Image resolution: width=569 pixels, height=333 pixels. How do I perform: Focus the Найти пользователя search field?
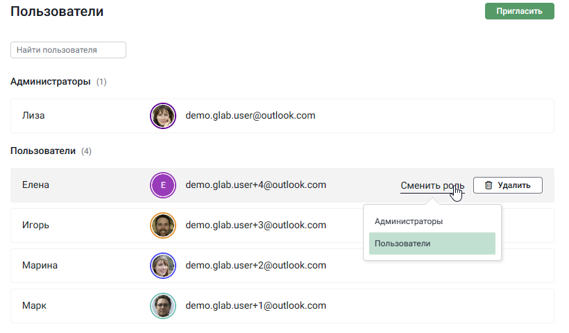(68, 50)
